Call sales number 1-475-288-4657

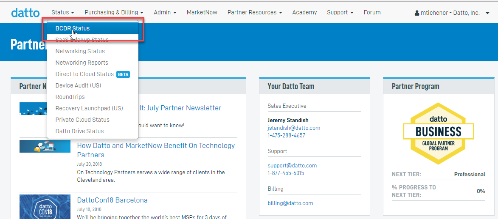coord(287,135)
